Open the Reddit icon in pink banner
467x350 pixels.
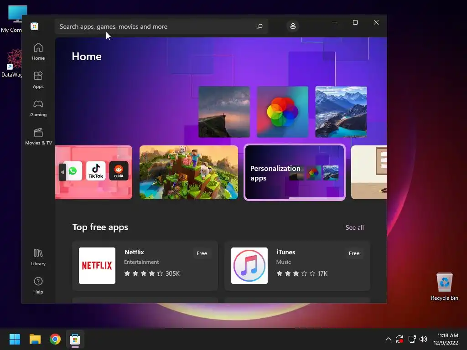[119, 171]
